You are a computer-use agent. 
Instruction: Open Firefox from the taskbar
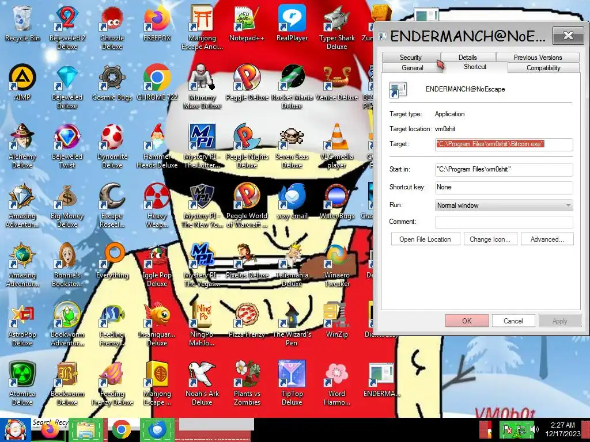click(50, 430)
